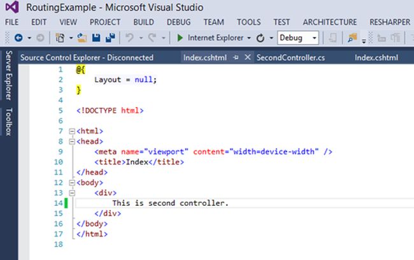Click the Undo arrow icon
This screenshot has height=260, width=414.
(129, 38)
